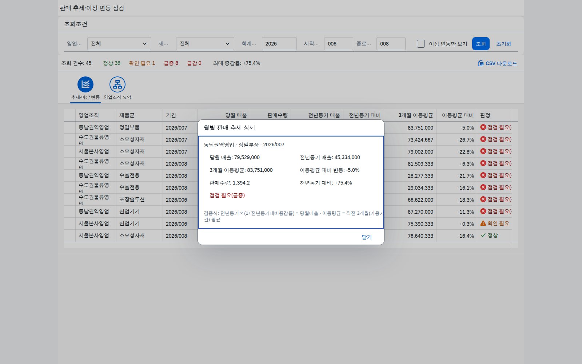582x364 pixels.
Task: Open the 추세·이상 변동 tab icon
Action: point(85,84)
